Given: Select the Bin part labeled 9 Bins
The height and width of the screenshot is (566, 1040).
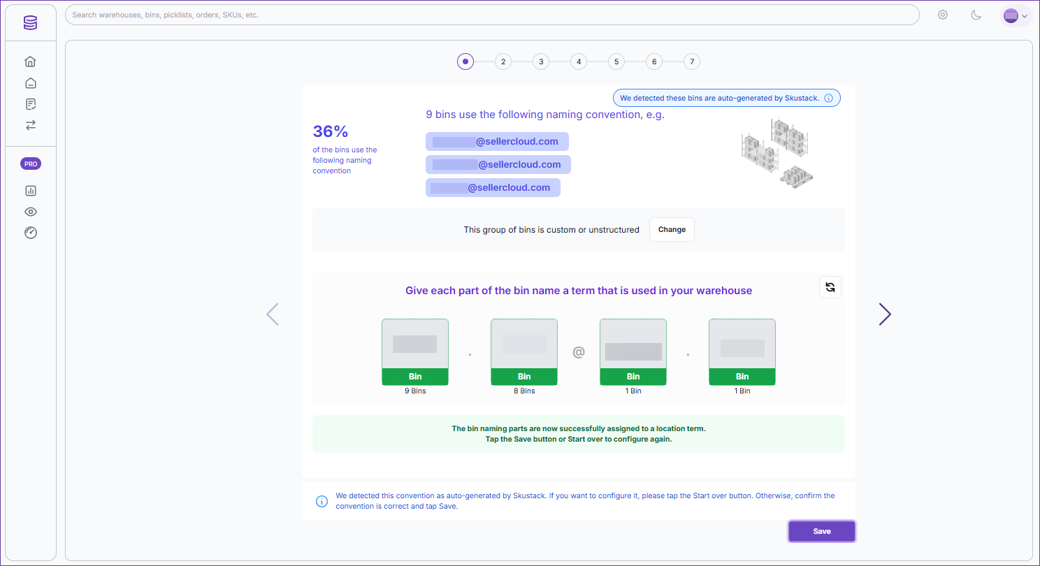Looking at the screenshot, I should pyautogui.click(x=415, y=352).
